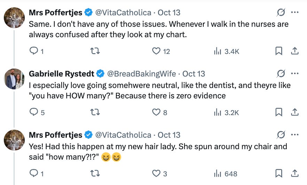The height and width of the screenshot is (185, 307).
Task: Like Gabrielle Rystedt's tweet with 8 likes
Action: (x=156, y=112)
